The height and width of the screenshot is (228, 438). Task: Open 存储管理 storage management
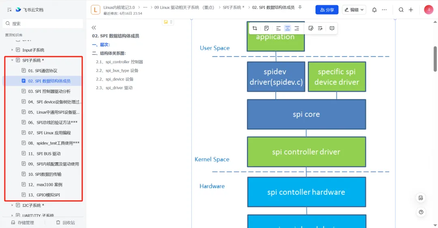pos(23,223)
